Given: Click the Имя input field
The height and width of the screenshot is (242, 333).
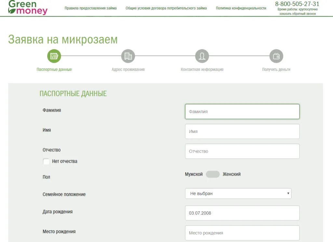Looking at the screenshot, I should pyautogui.click(x=242, y=131).
